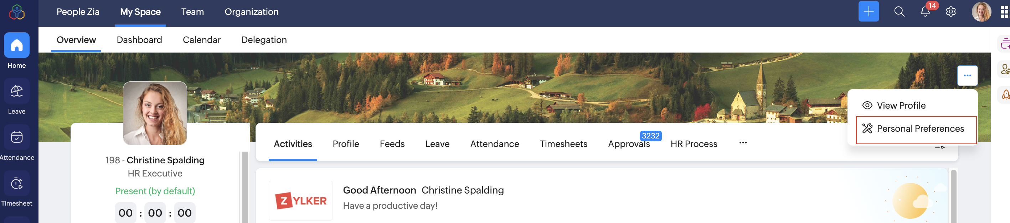This screenshot has height=223, width=1010.
Task: Click the activities panel vertical scrollbar
Action: [x=953, y=195]
